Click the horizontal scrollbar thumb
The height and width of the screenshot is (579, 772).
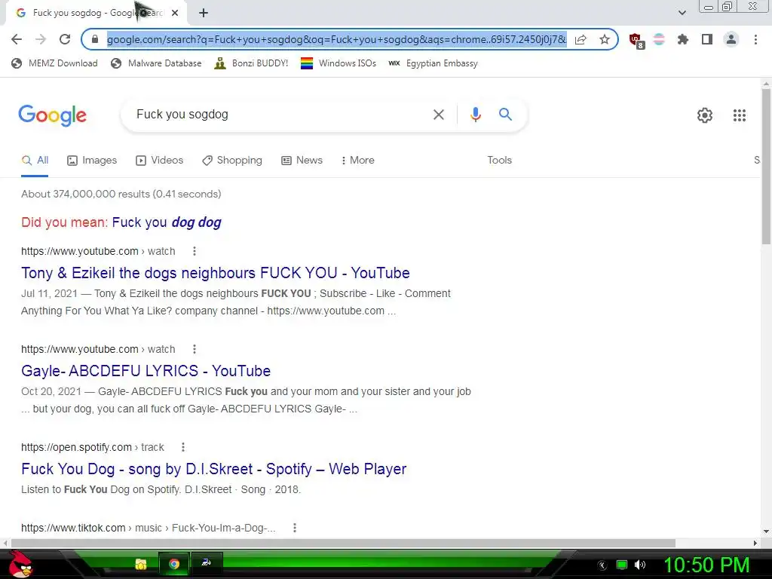coord(343,543)
